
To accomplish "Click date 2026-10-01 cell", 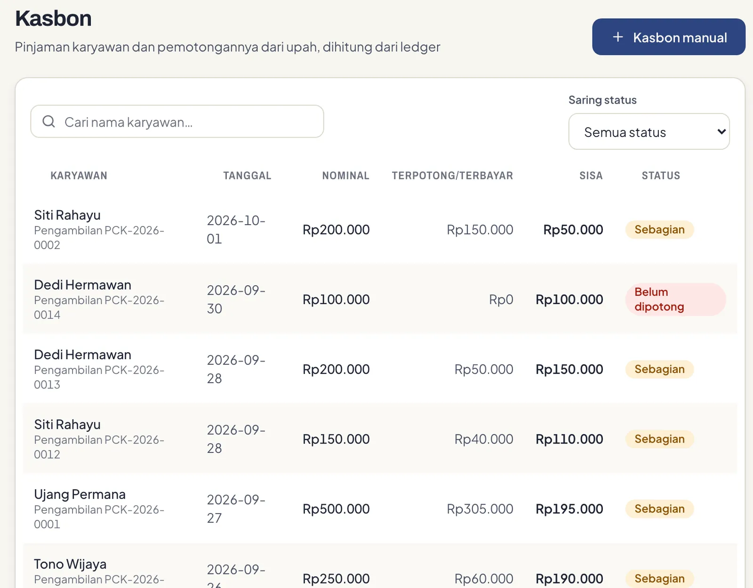I will (236, 229).
